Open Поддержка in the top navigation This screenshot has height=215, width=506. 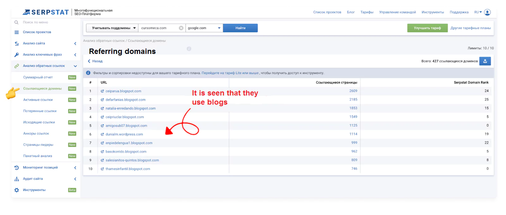click(459, 12)
